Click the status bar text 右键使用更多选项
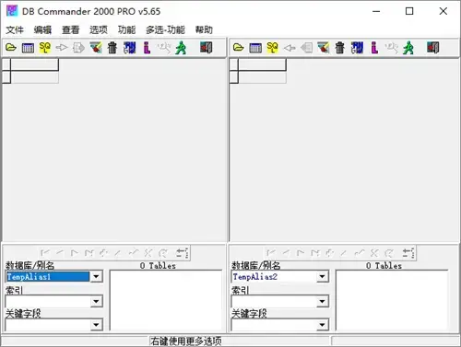 point(185,341)
